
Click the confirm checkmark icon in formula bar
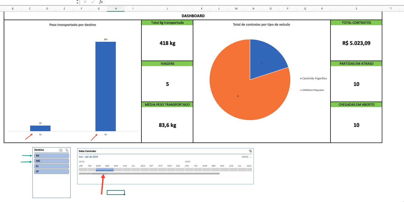pyautogui.click(x=93, y=2)
